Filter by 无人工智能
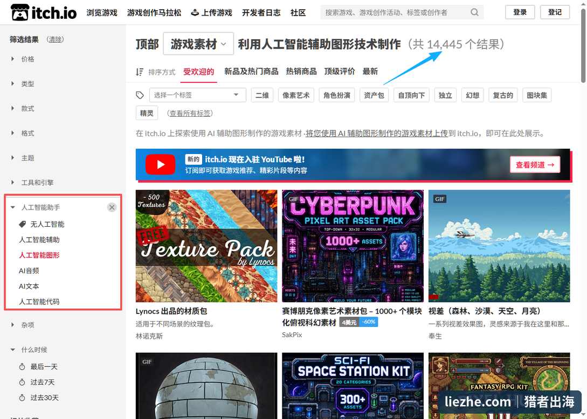 [x=47, y=224]
